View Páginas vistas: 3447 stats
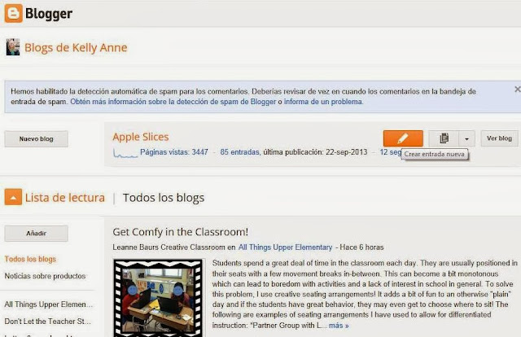This screenshot has height=337, width=521. tap(174, 152)
